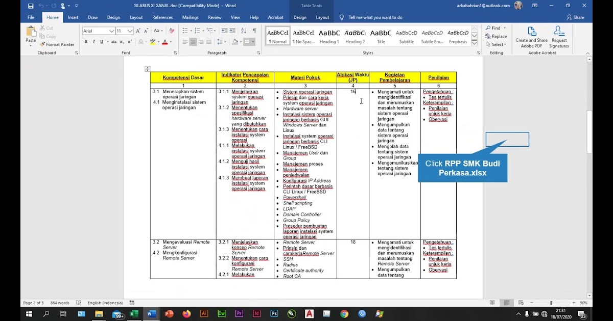Apply the Title style
This screenshot has height=321, width=613.
[381, 36]
